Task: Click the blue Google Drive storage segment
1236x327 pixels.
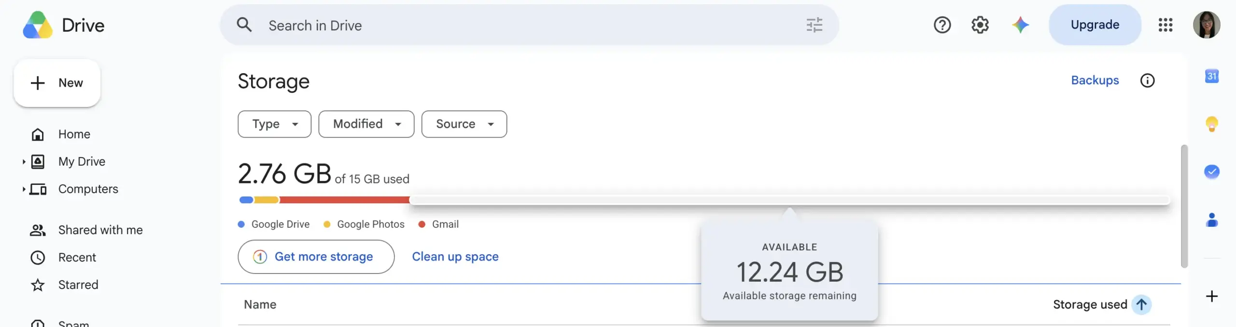Action: [x=246, y=200]
